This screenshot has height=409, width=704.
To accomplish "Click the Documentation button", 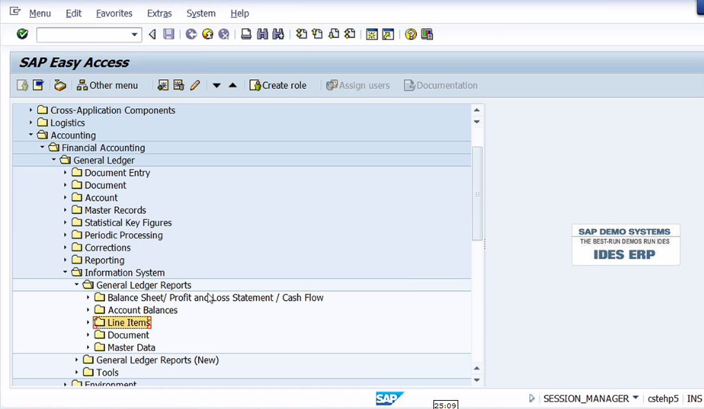I will [x=441, y=86].
